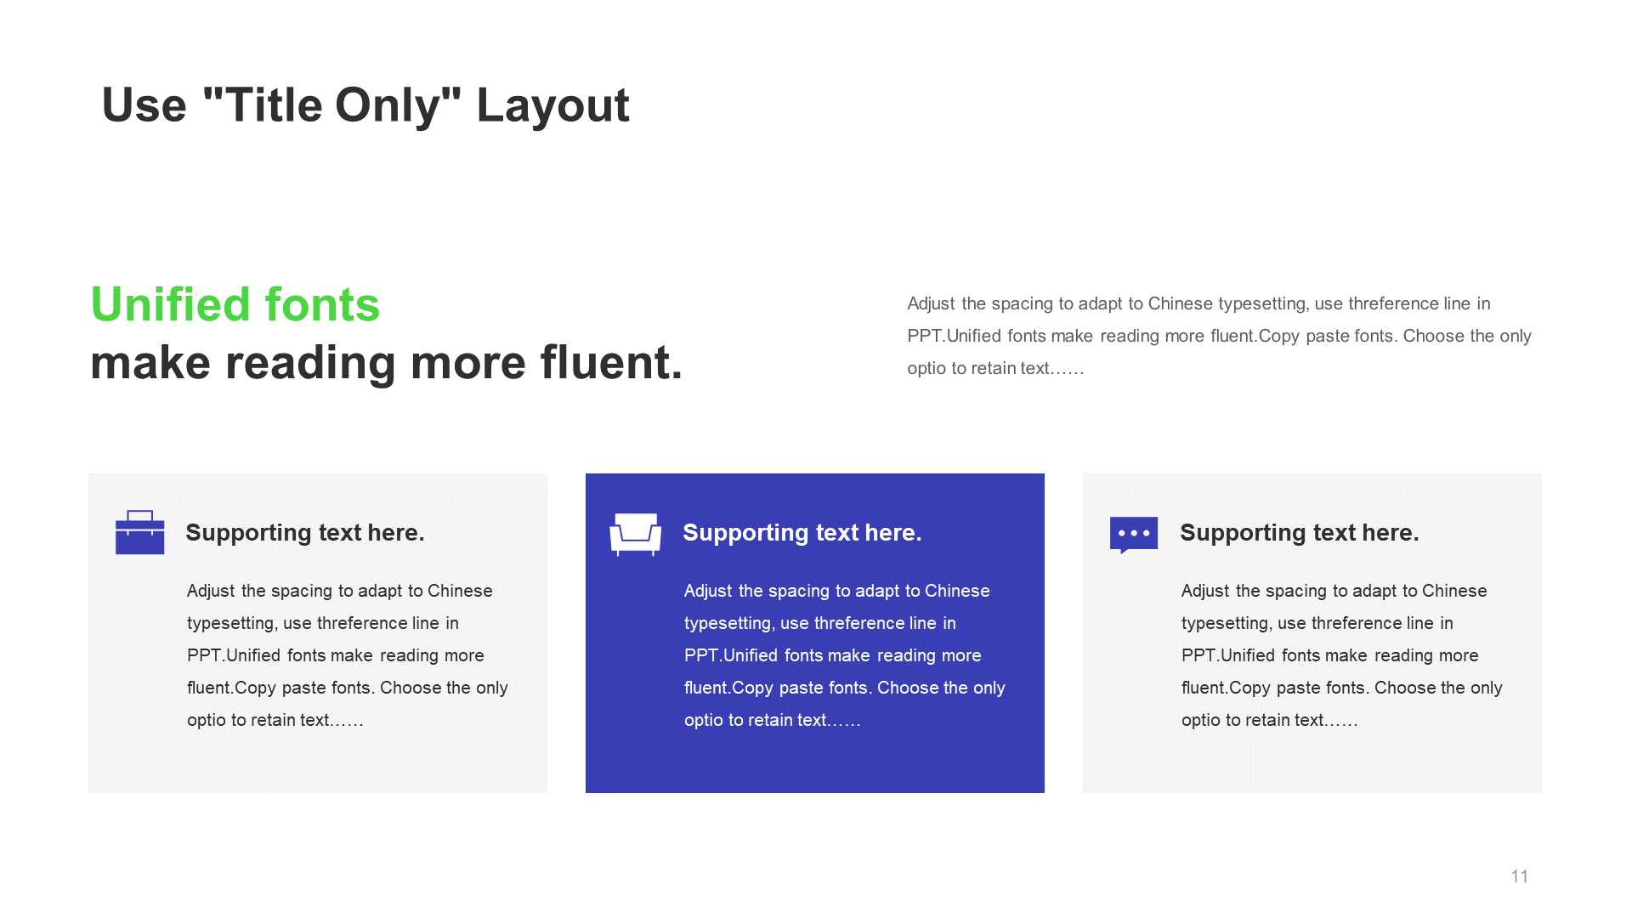This screenshot has width=1632, height=918.
Task: Click the slide number 11
Action: coord(1520,876)
